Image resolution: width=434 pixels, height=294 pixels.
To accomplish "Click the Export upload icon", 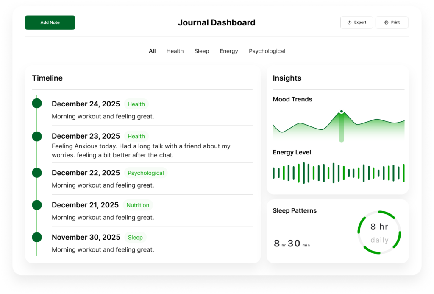I will (350, 22).
